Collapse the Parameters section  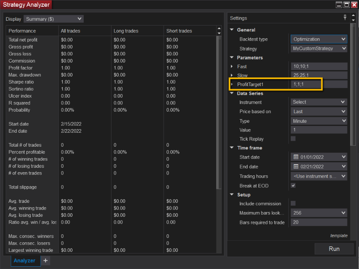coord(232,58)
